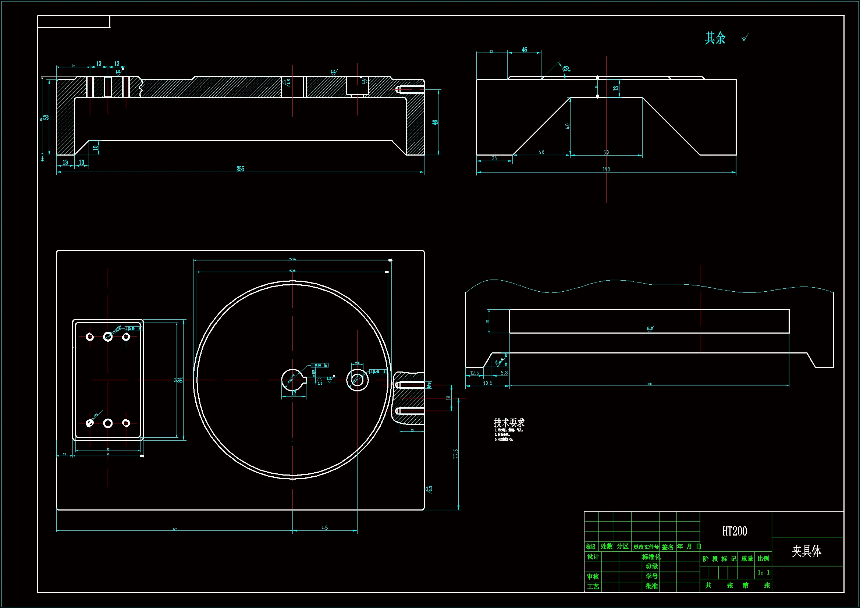Click the 0.05 perpendicularity tolerance frame near keyway
The image size is (860, 608).
pos(320,365)
